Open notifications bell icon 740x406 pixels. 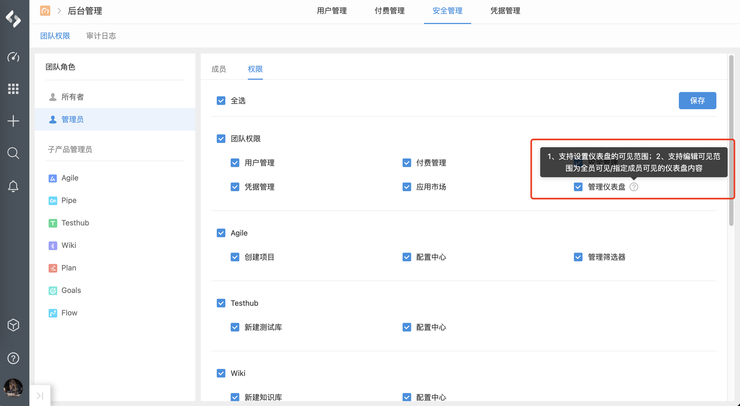click(x=13, y=186)
